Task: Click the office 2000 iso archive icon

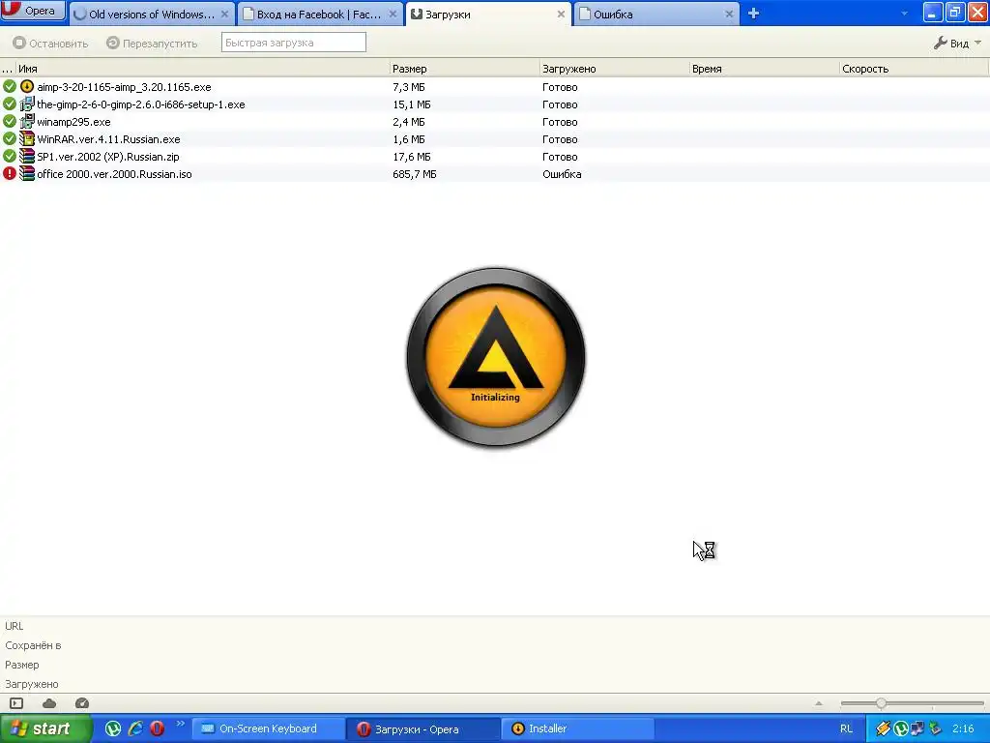Action: pos(26,173)
